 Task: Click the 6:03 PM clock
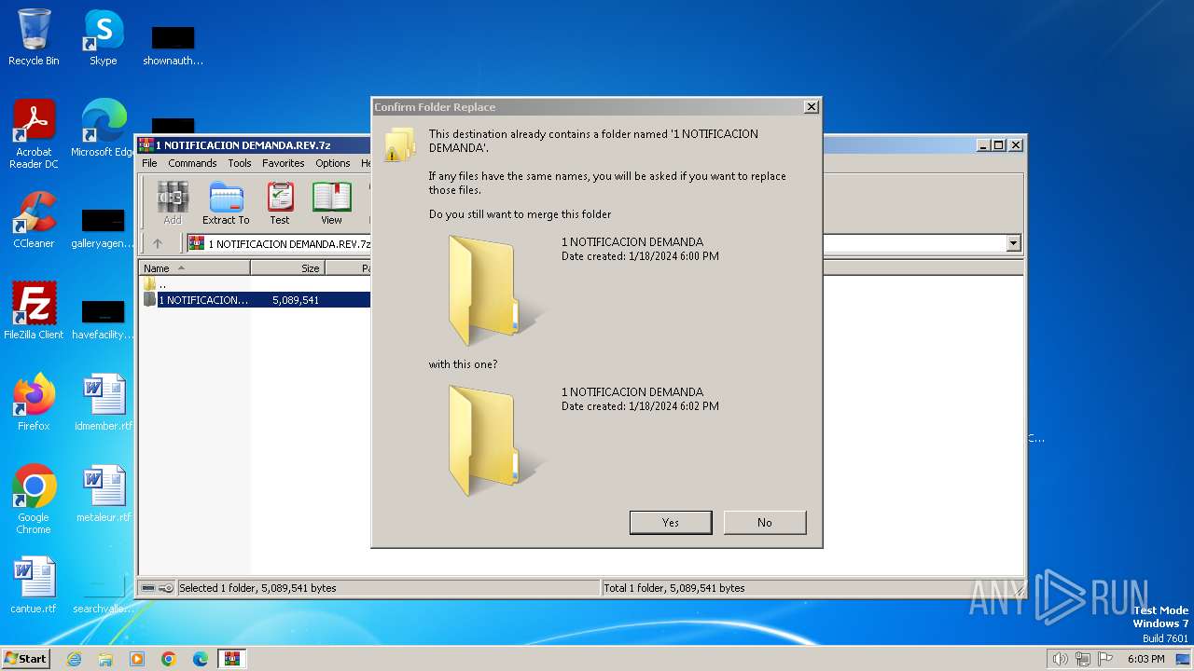click(x=1145, y=659)
